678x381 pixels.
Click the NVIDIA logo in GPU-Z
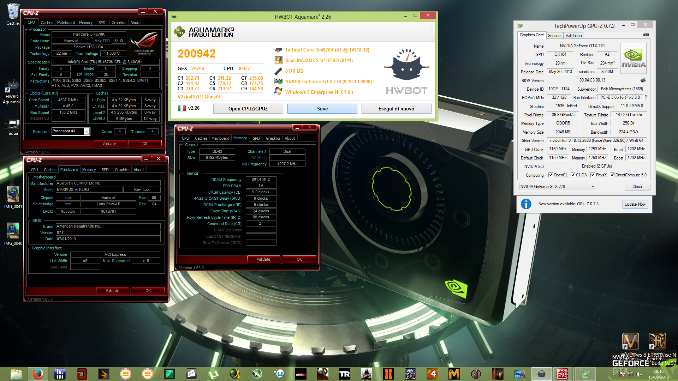coord(634,58)
